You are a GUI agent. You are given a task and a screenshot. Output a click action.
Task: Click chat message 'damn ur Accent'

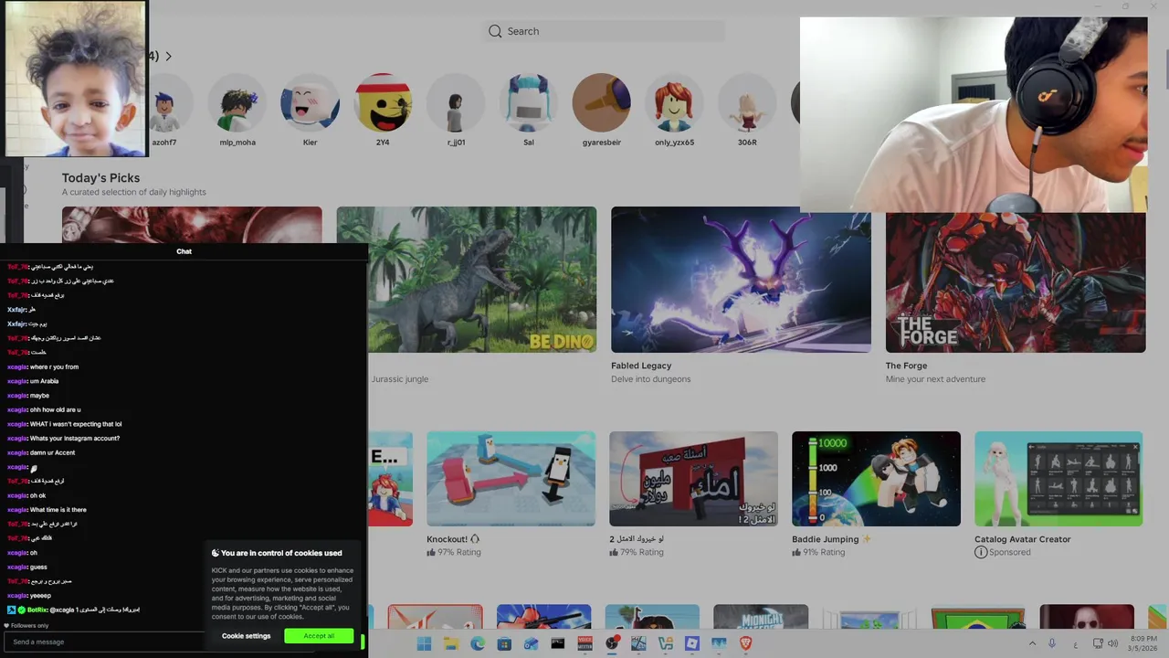[52, 452]
